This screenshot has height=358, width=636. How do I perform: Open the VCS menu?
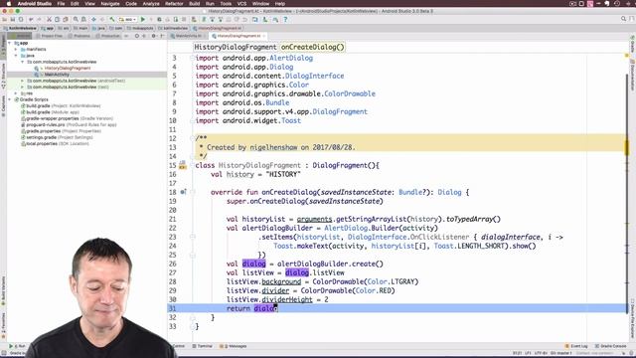(x=241, y=4)
